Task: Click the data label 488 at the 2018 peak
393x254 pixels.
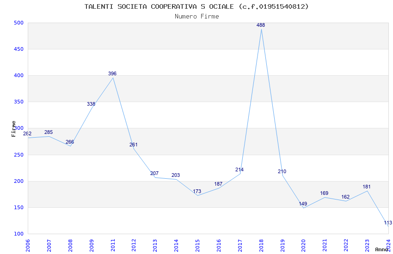Action: tap(261, 25)
